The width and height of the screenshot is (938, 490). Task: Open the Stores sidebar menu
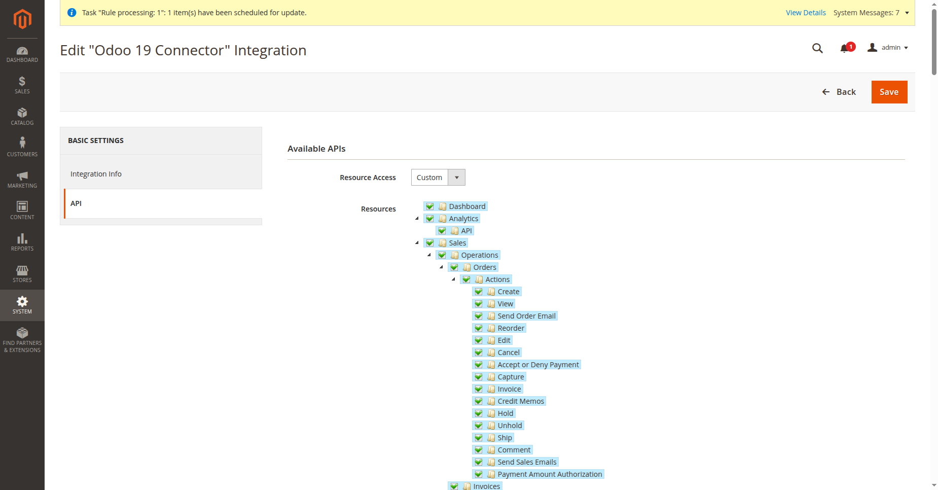point(22,274)
